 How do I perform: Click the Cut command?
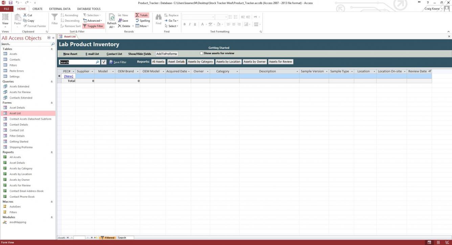click(28, 15)
